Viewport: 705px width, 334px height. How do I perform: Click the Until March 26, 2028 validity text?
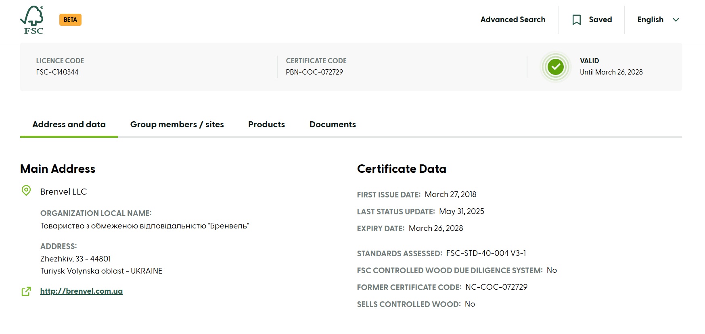pyautogui.click(x=611, y=72)
